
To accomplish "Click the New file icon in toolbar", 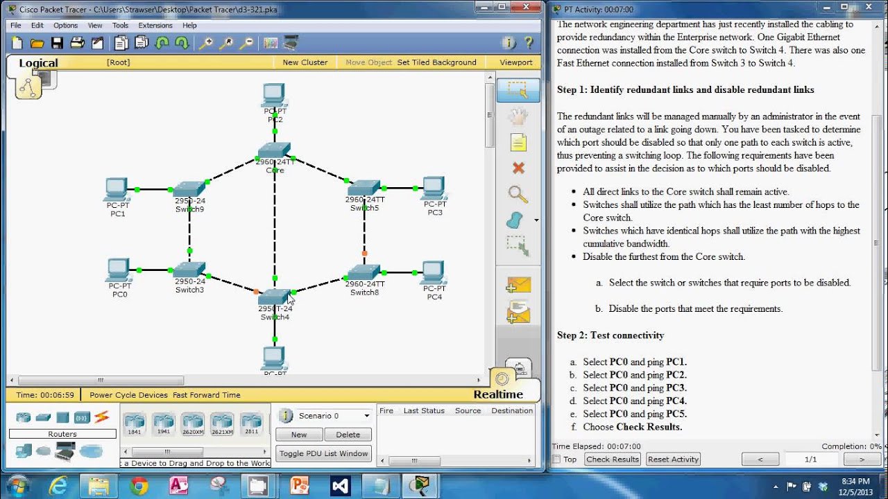I will point(17,43).
